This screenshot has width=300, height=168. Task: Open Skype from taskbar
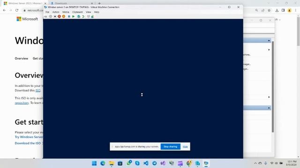137,163
